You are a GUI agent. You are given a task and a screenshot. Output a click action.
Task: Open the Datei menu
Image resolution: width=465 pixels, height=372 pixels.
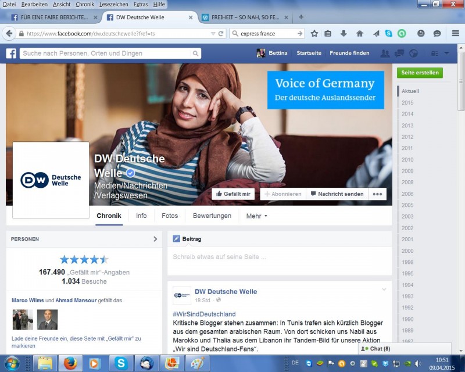tap(9, 4)
